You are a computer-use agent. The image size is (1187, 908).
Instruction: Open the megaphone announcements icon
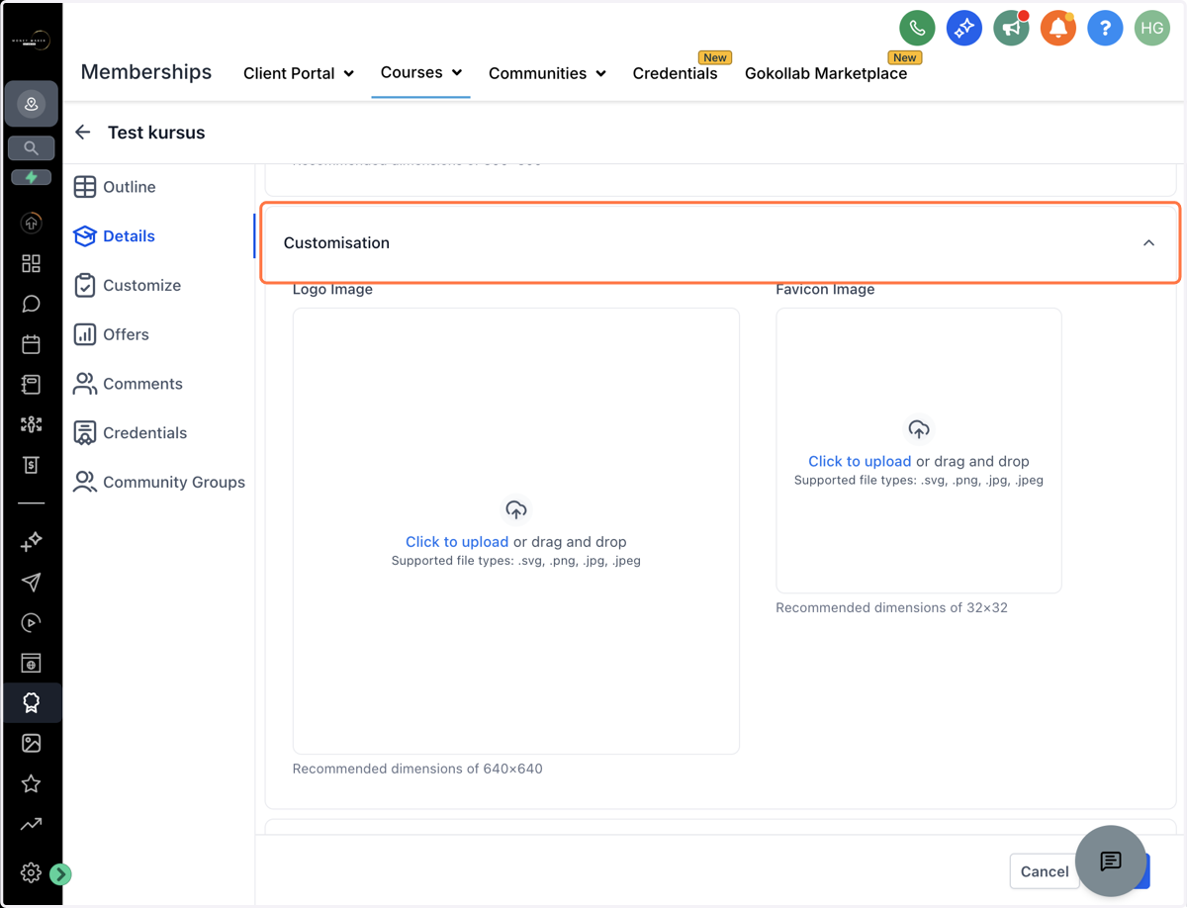click(1011, 29)
